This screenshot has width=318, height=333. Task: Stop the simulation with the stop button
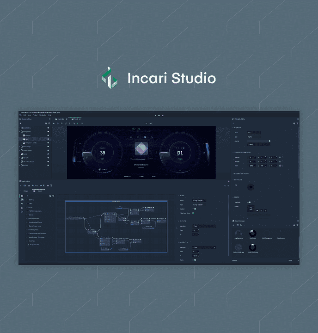coord(159,115)
